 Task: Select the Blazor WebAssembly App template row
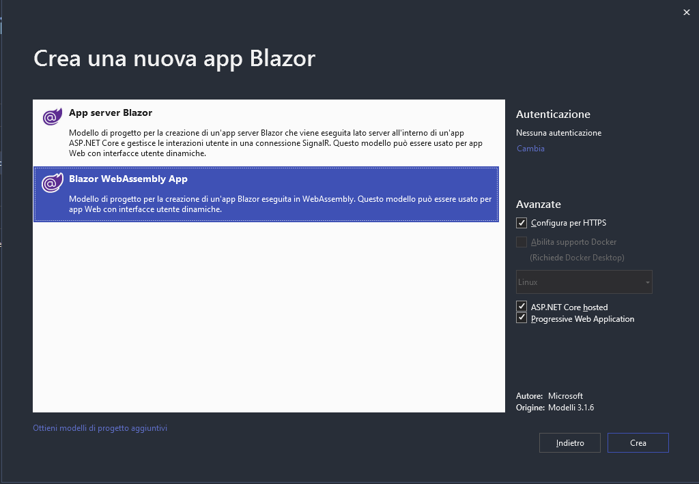pyautogui.click(x=270, y=194)
